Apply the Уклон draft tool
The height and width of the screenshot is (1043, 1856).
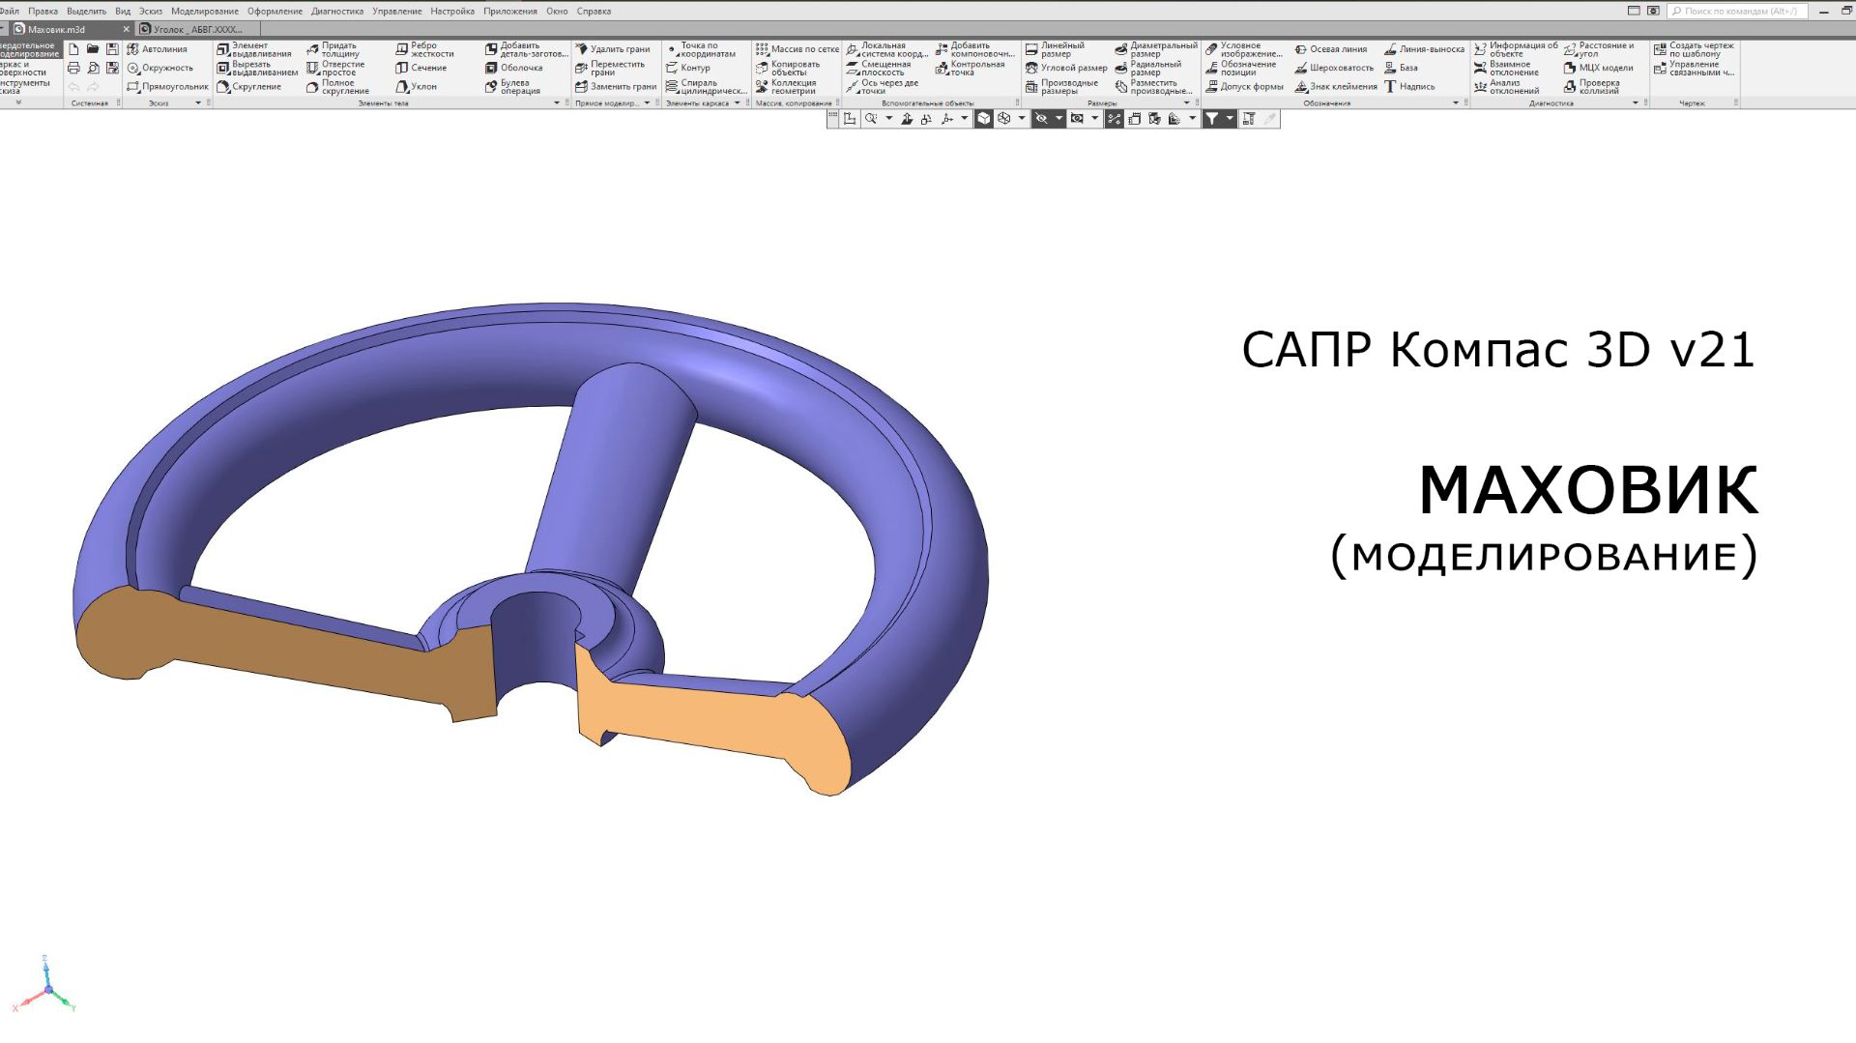pyautogui.click(x=417, y=87)
